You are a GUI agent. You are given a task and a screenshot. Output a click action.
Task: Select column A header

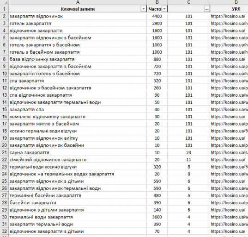click(78, 2)
